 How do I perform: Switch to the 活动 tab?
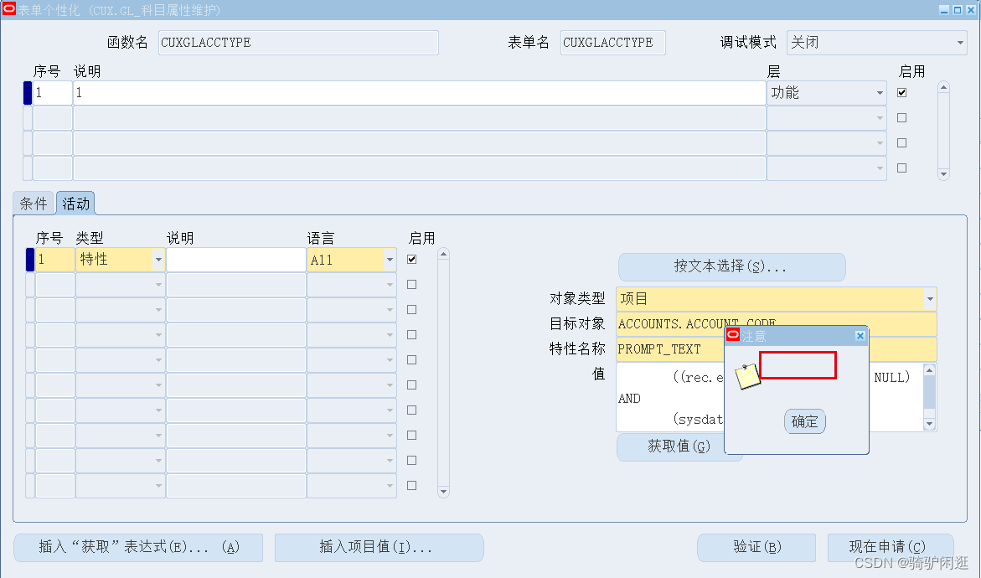click(x=75, y=204)
